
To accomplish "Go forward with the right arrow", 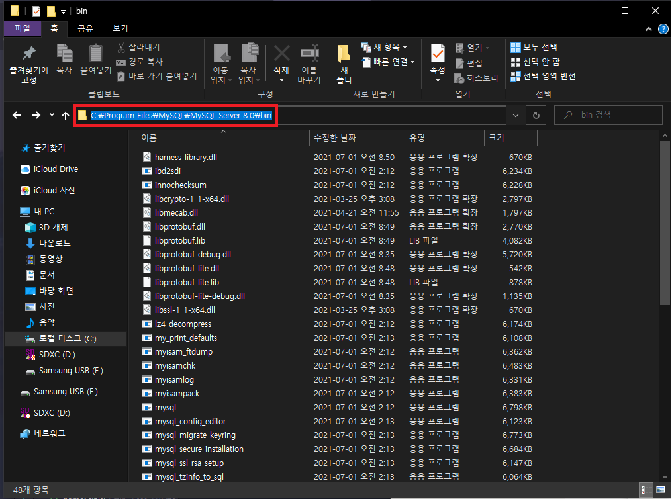I will coord(36,115).
